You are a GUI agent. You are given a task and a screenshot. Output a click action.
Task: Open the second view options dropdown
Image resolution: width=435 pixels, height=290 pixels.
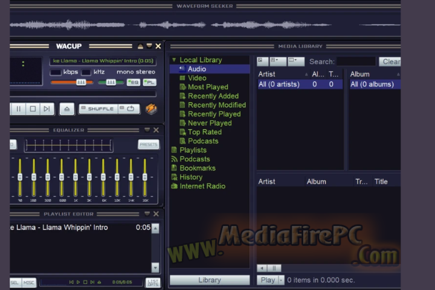pos(278,62)
